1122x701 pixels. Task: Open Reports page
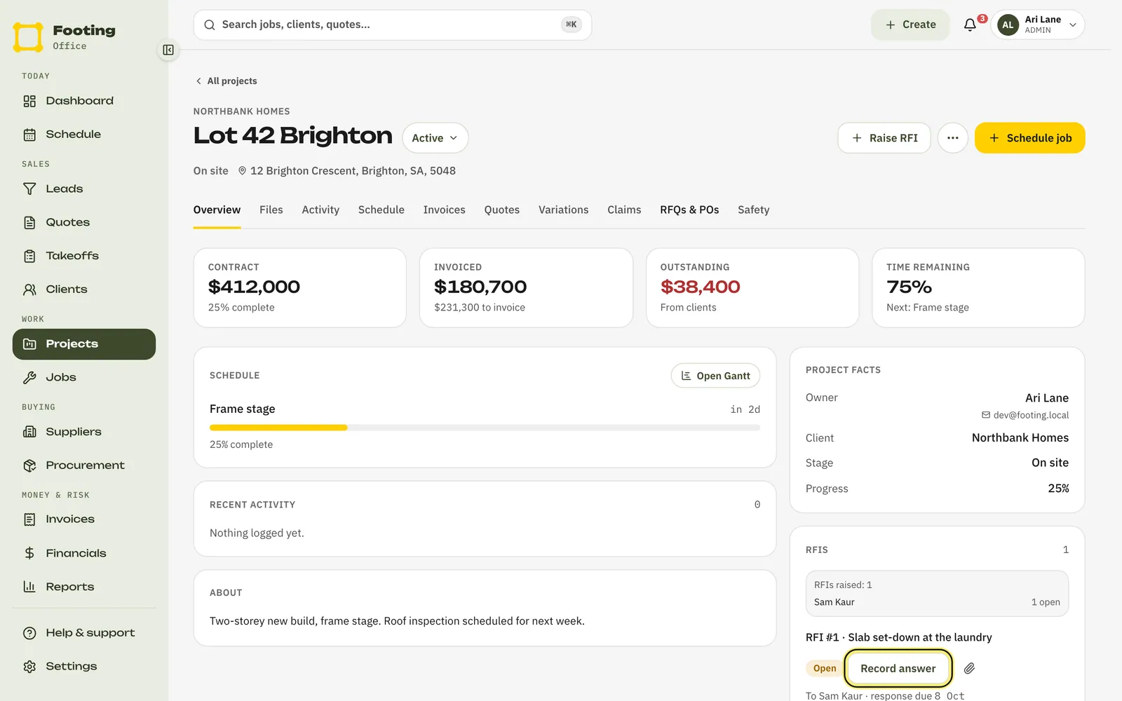coord(84,587)
